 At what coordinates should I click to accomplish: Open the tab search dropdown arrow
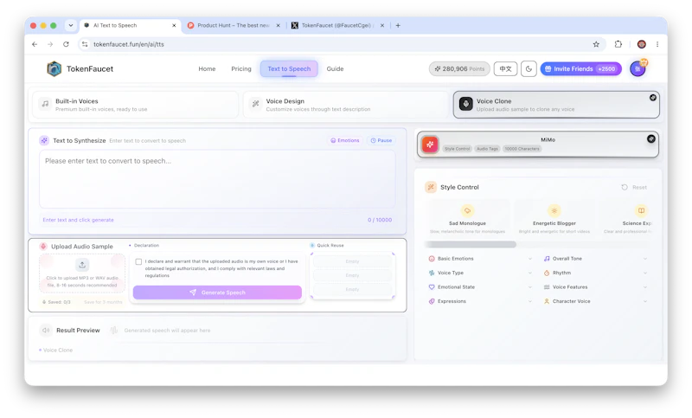tap(71, 26)
